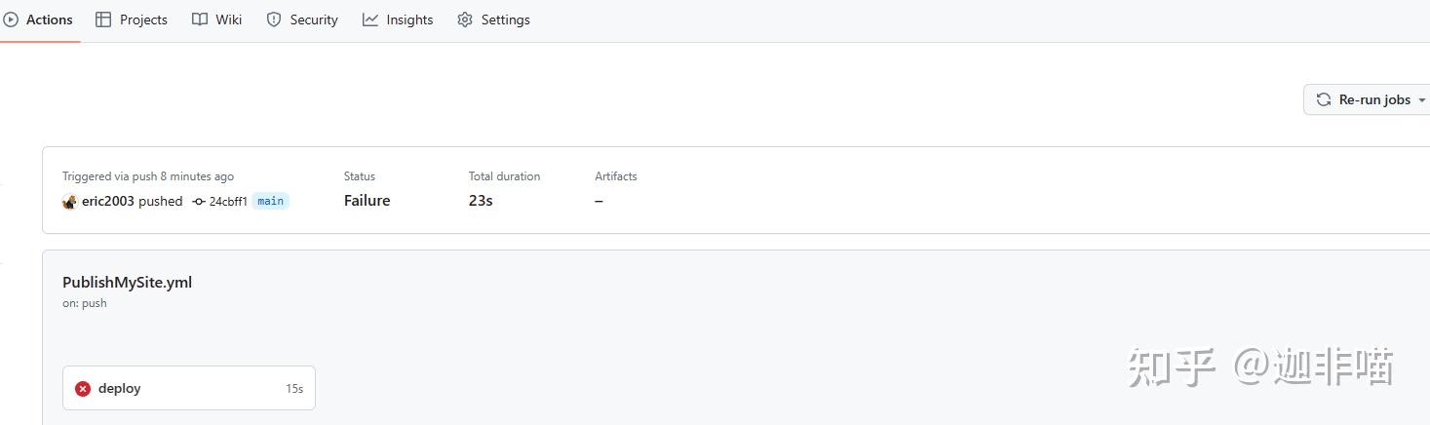Click the Insights graph icon

[x=370, y=19]
